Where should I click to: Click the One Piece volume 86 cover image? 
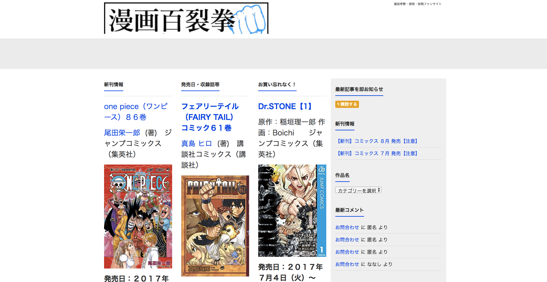point(138,216)
